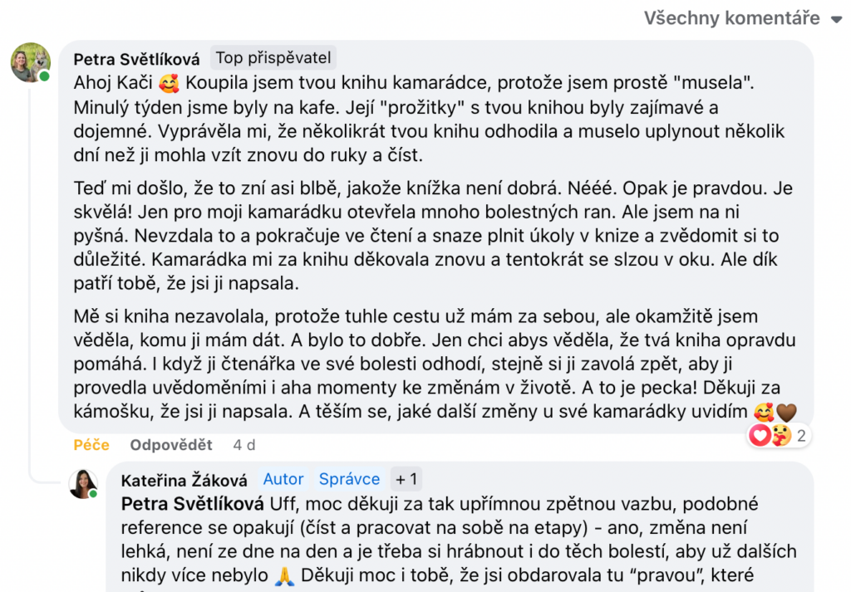This screenshot has height=592, width=851.
Task: Click Kateřina Žáková's profile picture
Action: pyautogui.click(x=83, y=483)
